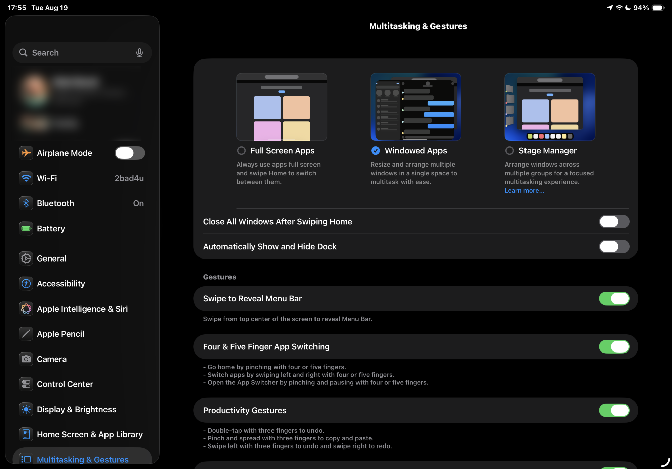The image size is (672, 469).
Task: Turn off Swipe to Reveal Menu Bar
Action: (614, 298)
